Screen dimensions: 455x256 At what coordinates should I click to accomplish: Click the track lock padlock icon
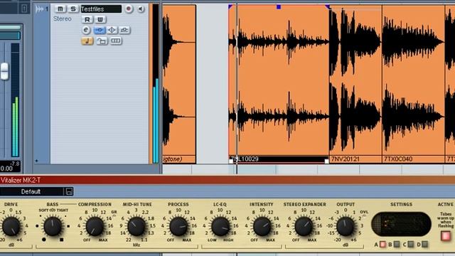click(101, 41)
